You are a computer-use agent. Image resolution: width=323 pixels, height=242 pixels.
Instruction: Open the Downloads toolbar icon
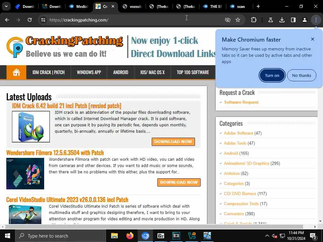282,20
